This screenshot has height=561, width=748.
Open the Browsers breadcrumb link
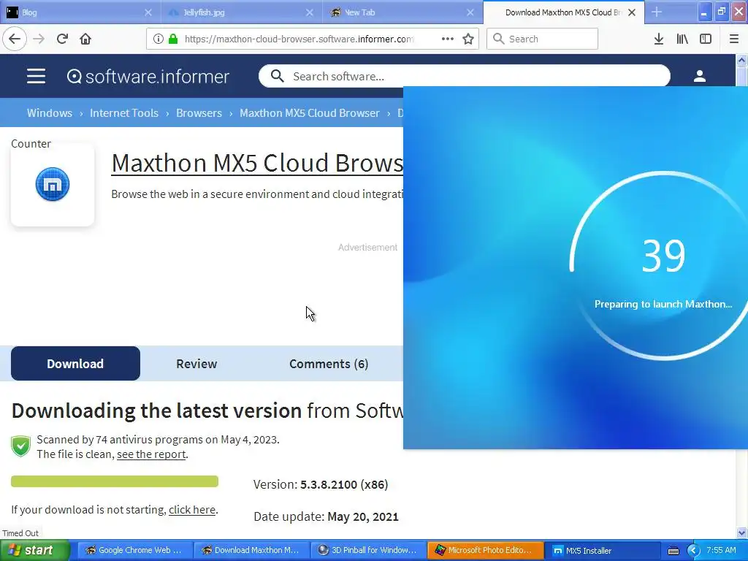click(x=199, y=113)
